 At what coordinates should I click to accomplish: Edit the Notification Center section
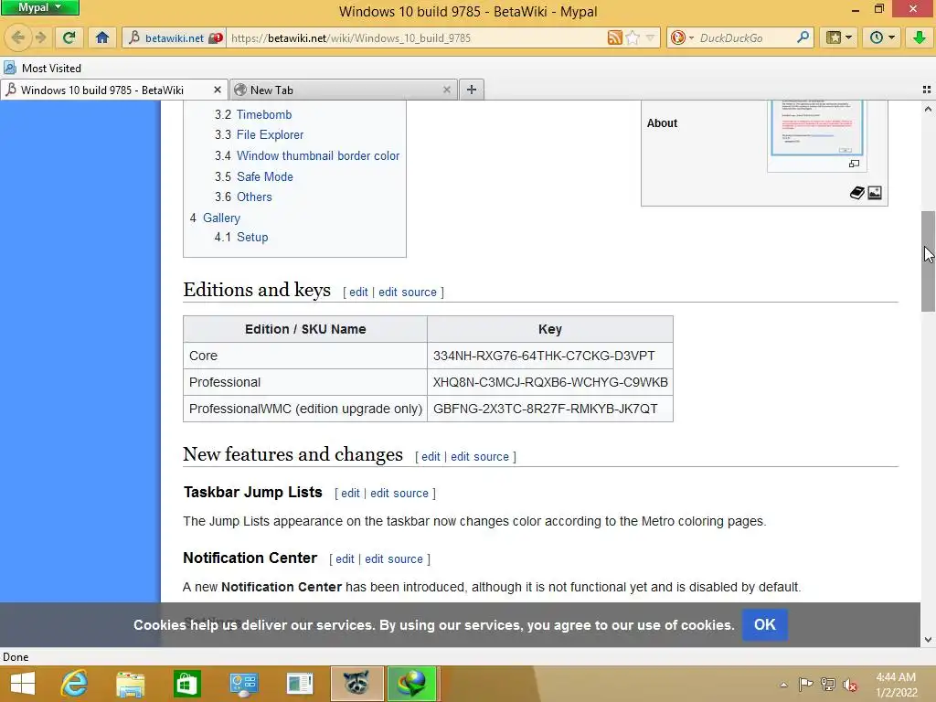point(345,558)
